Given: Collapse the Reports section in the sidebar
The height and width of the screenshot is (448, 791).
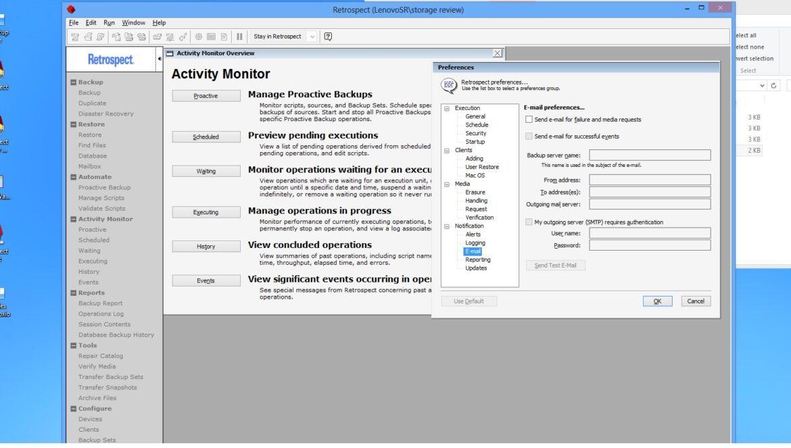Looking at the screenshot, I should [74, 293].
